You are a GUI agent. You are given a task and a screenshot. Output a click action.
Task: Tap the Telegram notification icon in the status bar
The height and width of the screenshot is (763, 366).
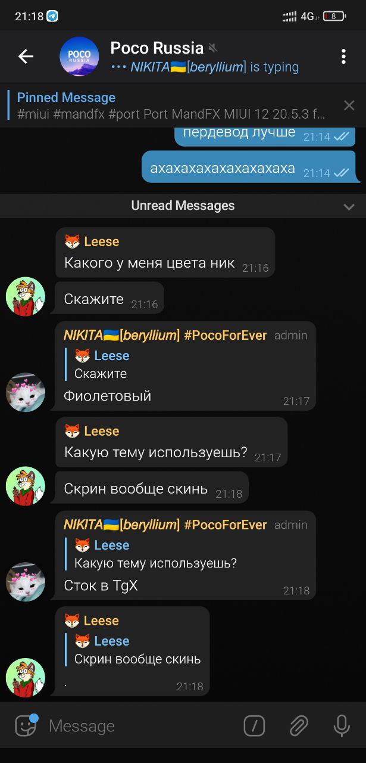coord(52,17)
